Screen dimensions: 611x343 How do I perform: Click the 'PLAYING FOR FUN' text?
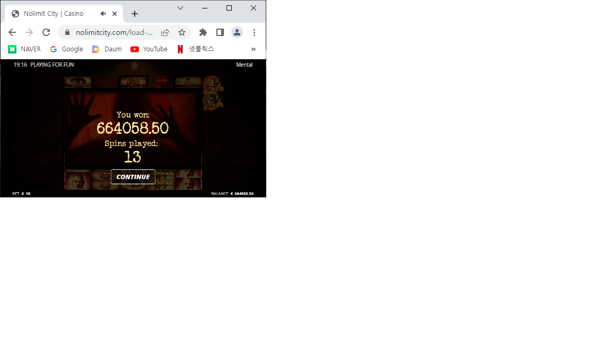pyautogui.click(x=52, y=65)
